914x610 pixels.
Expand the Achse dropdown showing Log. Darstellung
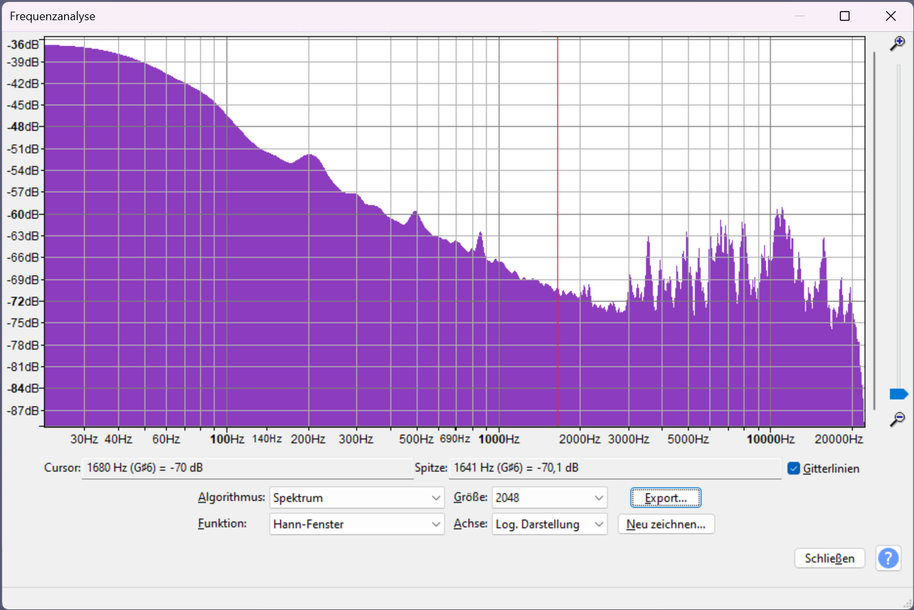coord(549,524)
